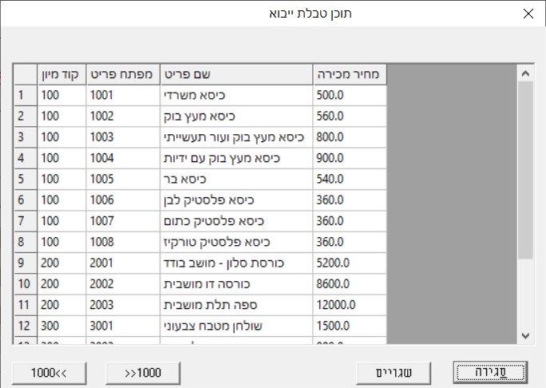Click item name ספה תלת מושבית

tap(236, 305)
